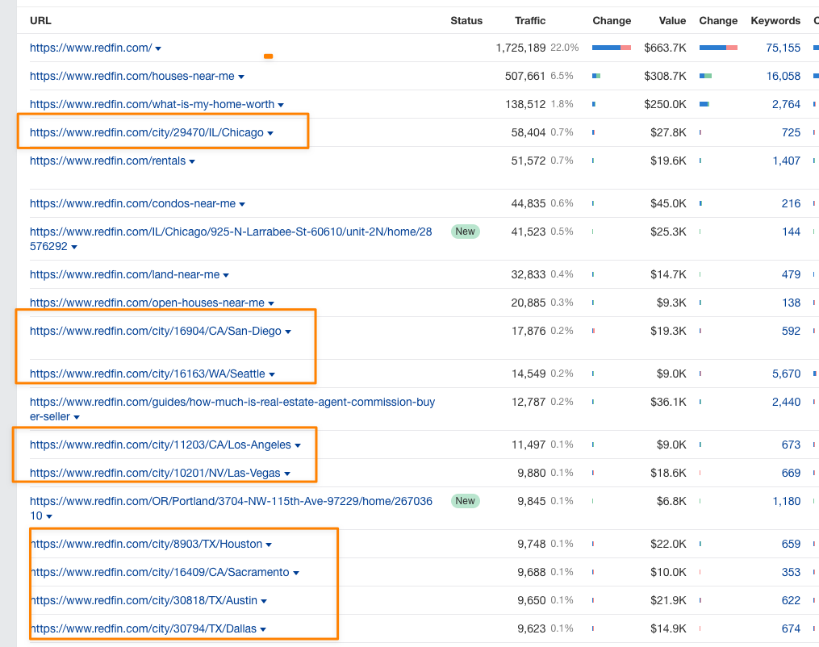Viewport: 819px width, 647px height.
Task: Open the real-estate-agent-commission guide URL
Action: pos(232,409)
